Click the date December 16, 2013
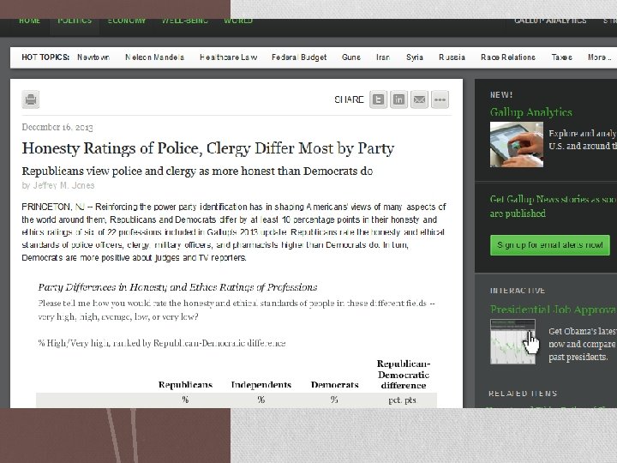 point(57,127)
